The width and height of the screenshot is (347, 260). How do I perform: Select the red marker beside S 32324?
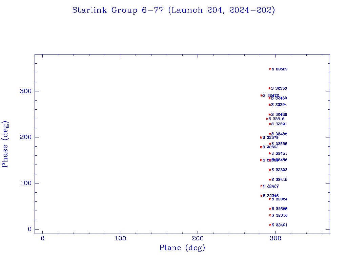(x=270, y=199)
